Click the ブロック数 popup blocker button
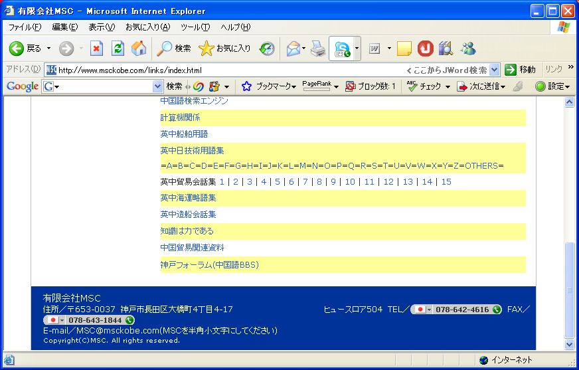The width and height of the screenshot is (579, 370). (x=371, y=86)
